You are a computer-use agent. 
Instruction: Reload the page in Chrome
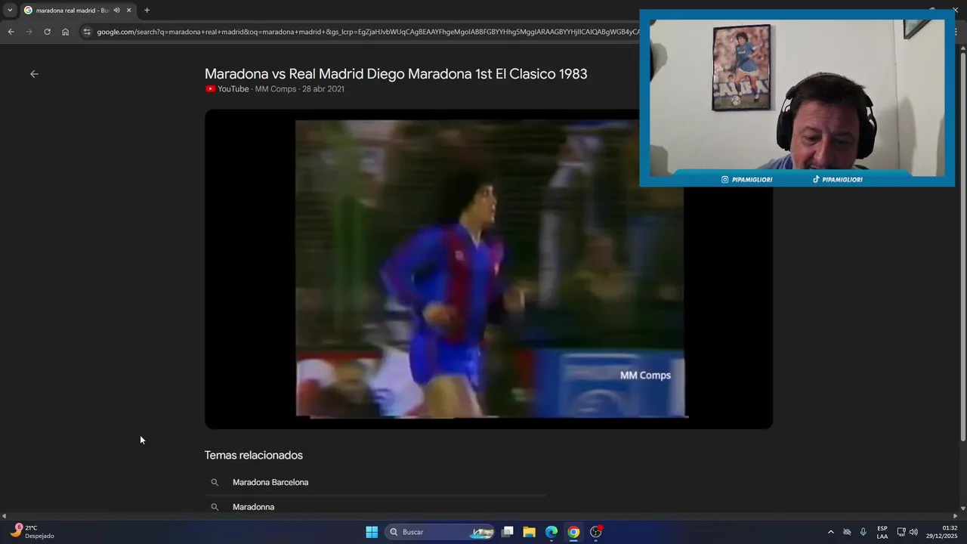47,32
